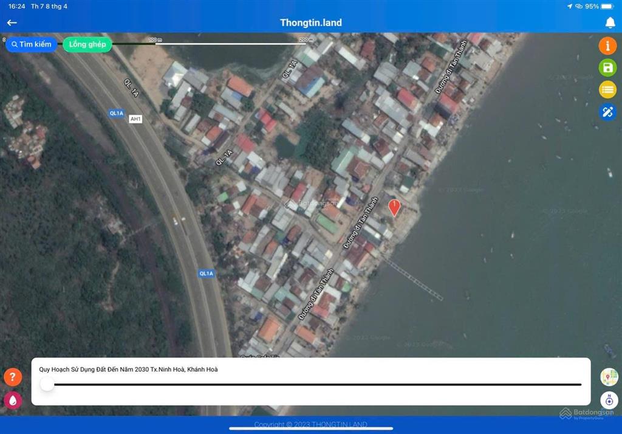The image size is (622, 434).
Task: Click the AH1 highway label
Action: tap(135, 119)
